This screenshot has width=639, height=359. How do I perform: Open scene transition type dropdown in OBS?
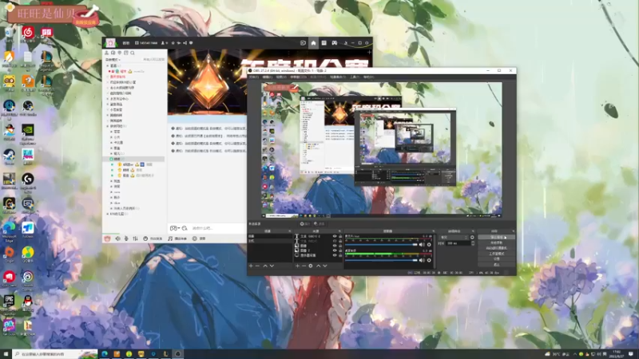click(454, 237)
